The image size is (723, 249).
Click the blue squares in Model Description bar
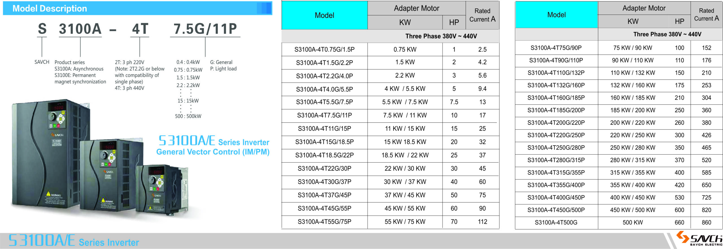click(264, 8)
